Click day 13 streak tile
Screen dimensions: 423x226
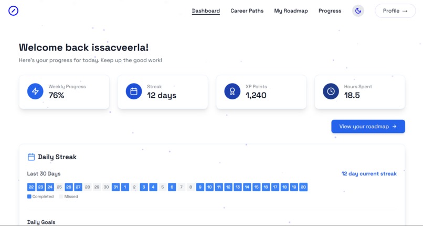pos(238,187)
